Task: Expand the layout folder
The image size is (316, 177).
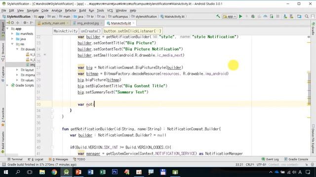Action: coord(17,70)
